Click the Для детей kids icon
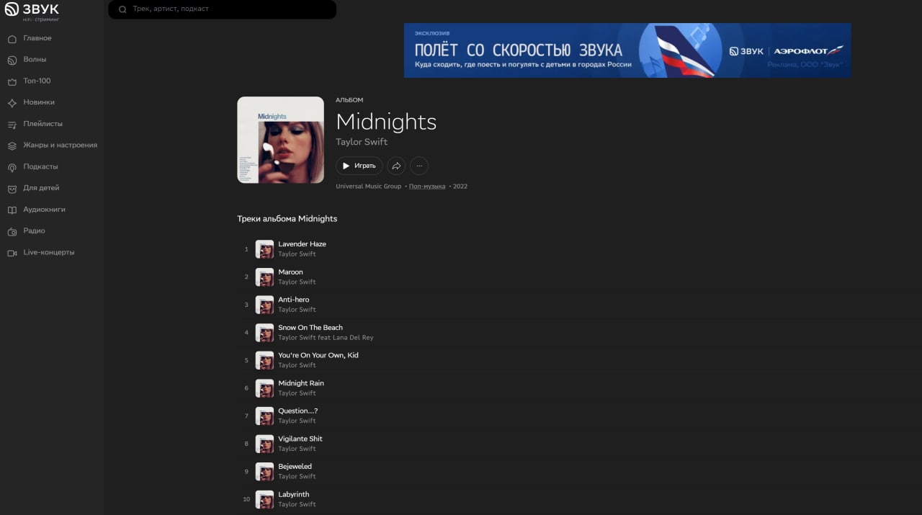The height and width of the screenshot is (515, 922). coord(12,189)
